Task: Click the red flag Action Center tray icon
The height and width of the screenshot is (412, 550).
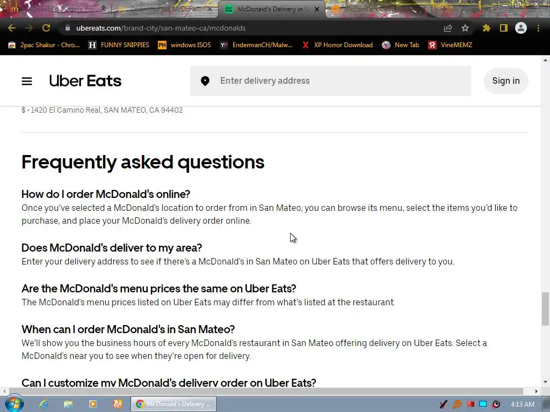Action: 470,404
